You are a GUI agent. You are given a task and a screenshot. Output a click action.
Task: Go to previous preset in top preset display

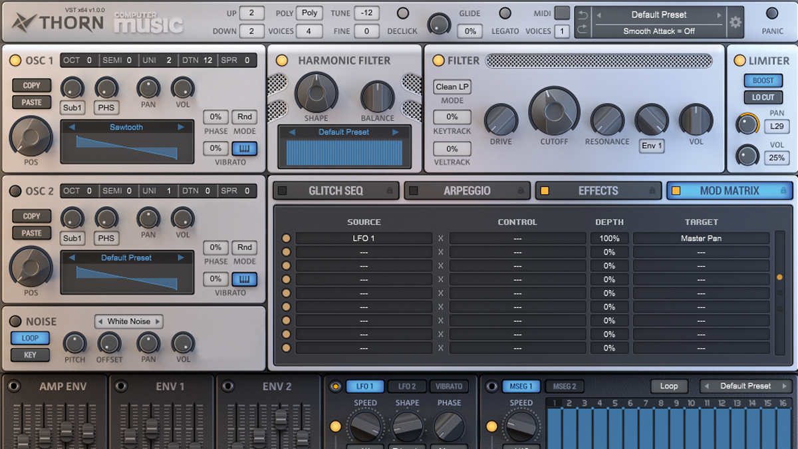(x=599, y=15)
